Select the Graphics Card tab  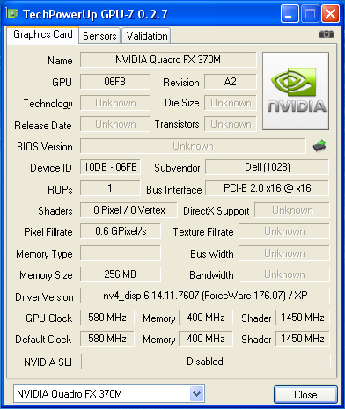coord(43,34)
